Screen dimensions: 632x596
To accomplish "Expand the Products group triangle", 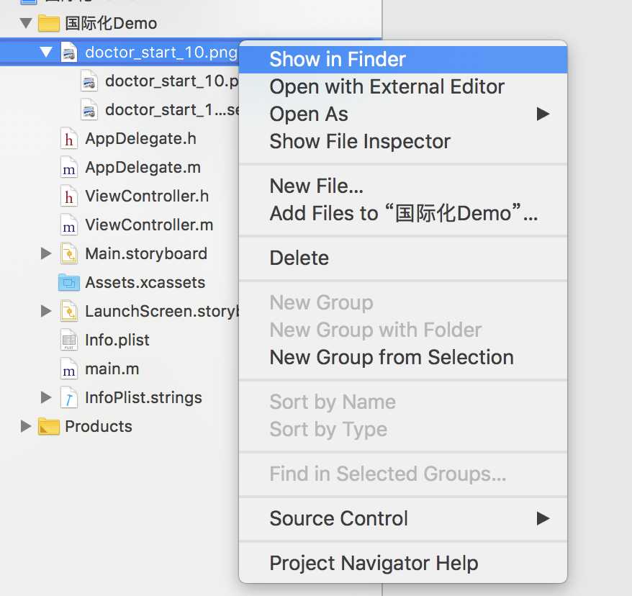I will click(26, 426).
